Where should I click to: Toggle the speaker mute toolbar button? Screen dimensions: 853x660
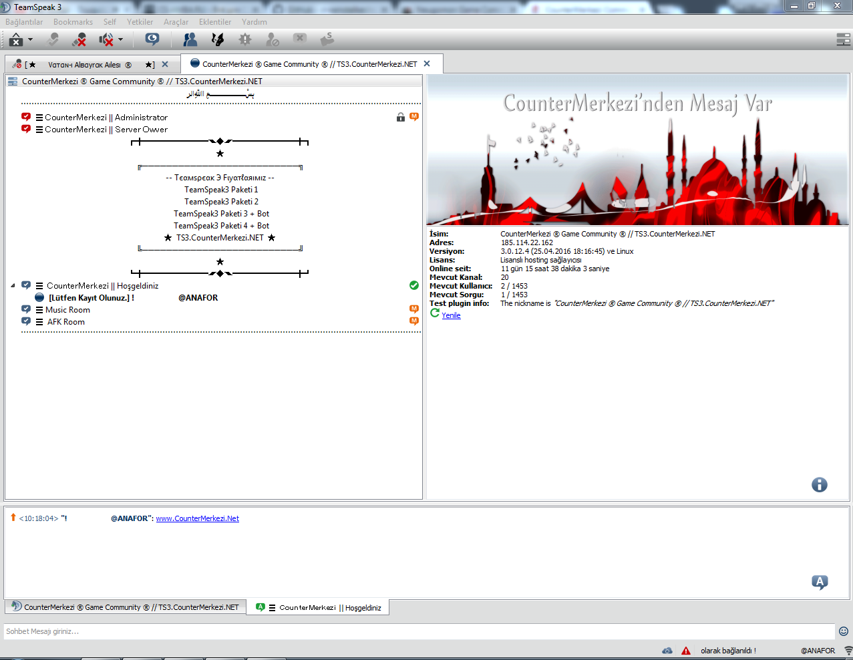coord(106,40)
